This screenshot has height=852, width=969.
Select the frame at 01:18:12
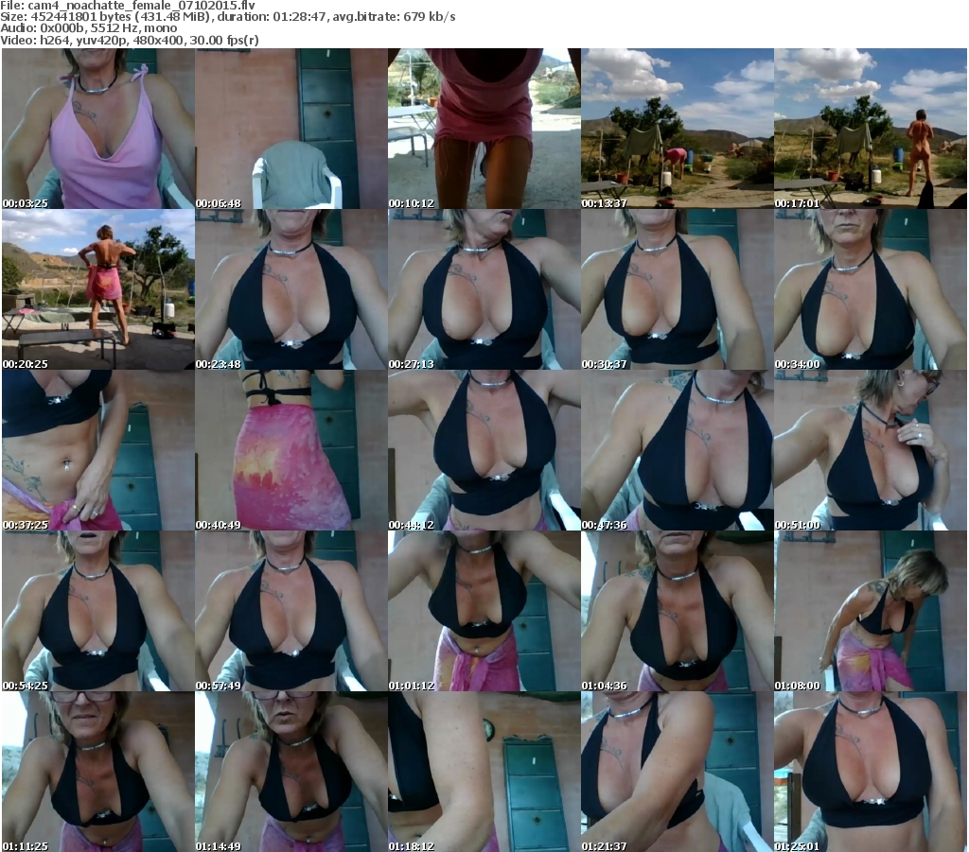tap(484, 772)
